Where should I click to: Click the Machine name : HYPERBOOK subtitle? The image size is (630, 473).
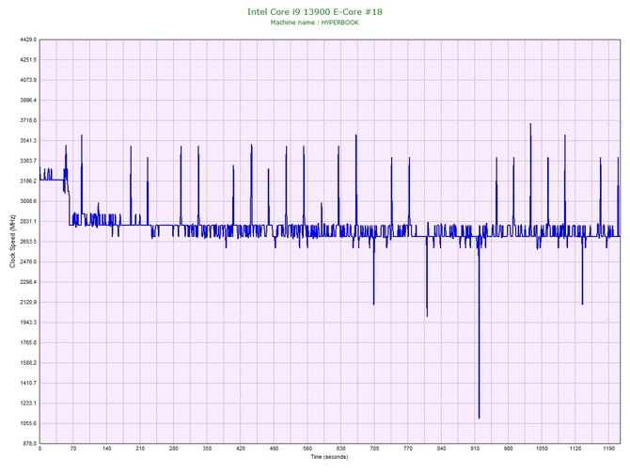315,23
